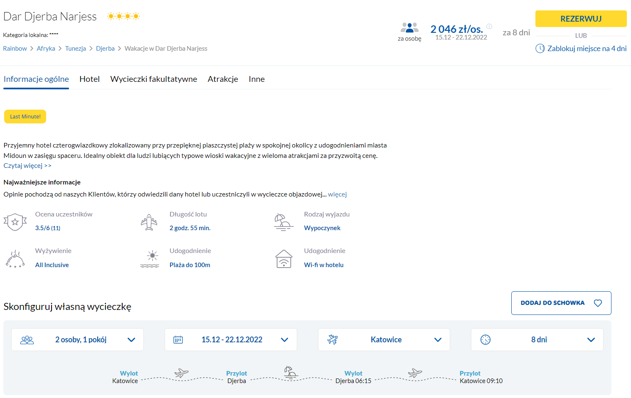Open the Wycieczki fakultatywne tab
The height and width of the screenshot is (398, 631).
[153, 79]
